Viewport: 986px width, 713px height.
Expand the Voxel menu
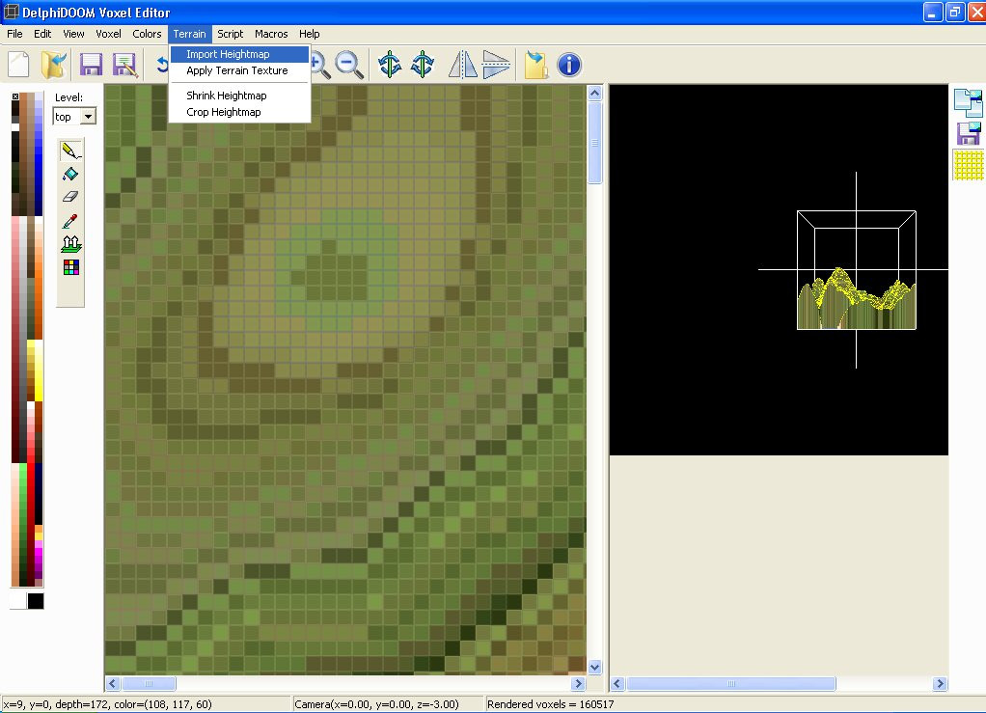click(x=108, y=34)
